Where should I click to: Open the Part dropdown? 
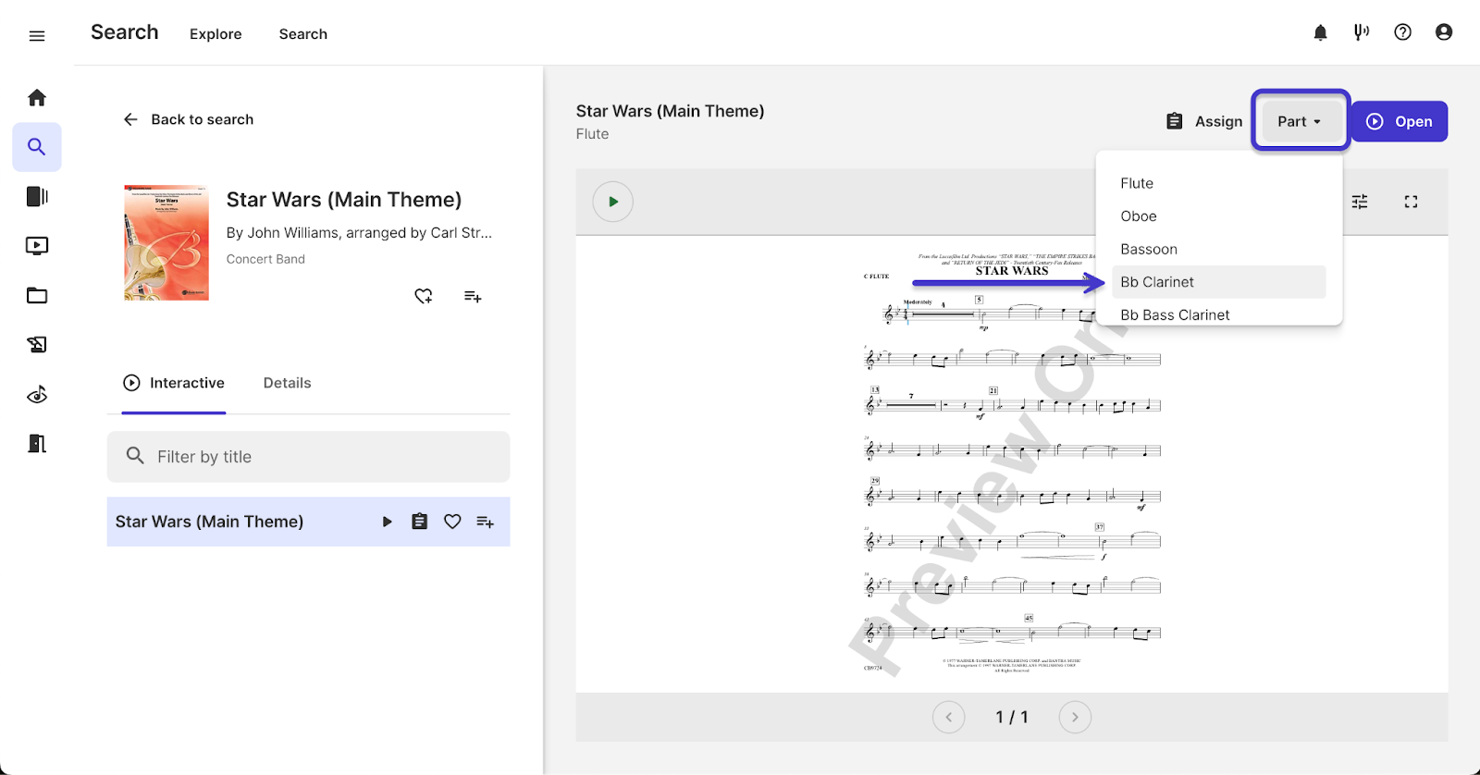[x=1300, y=121]
